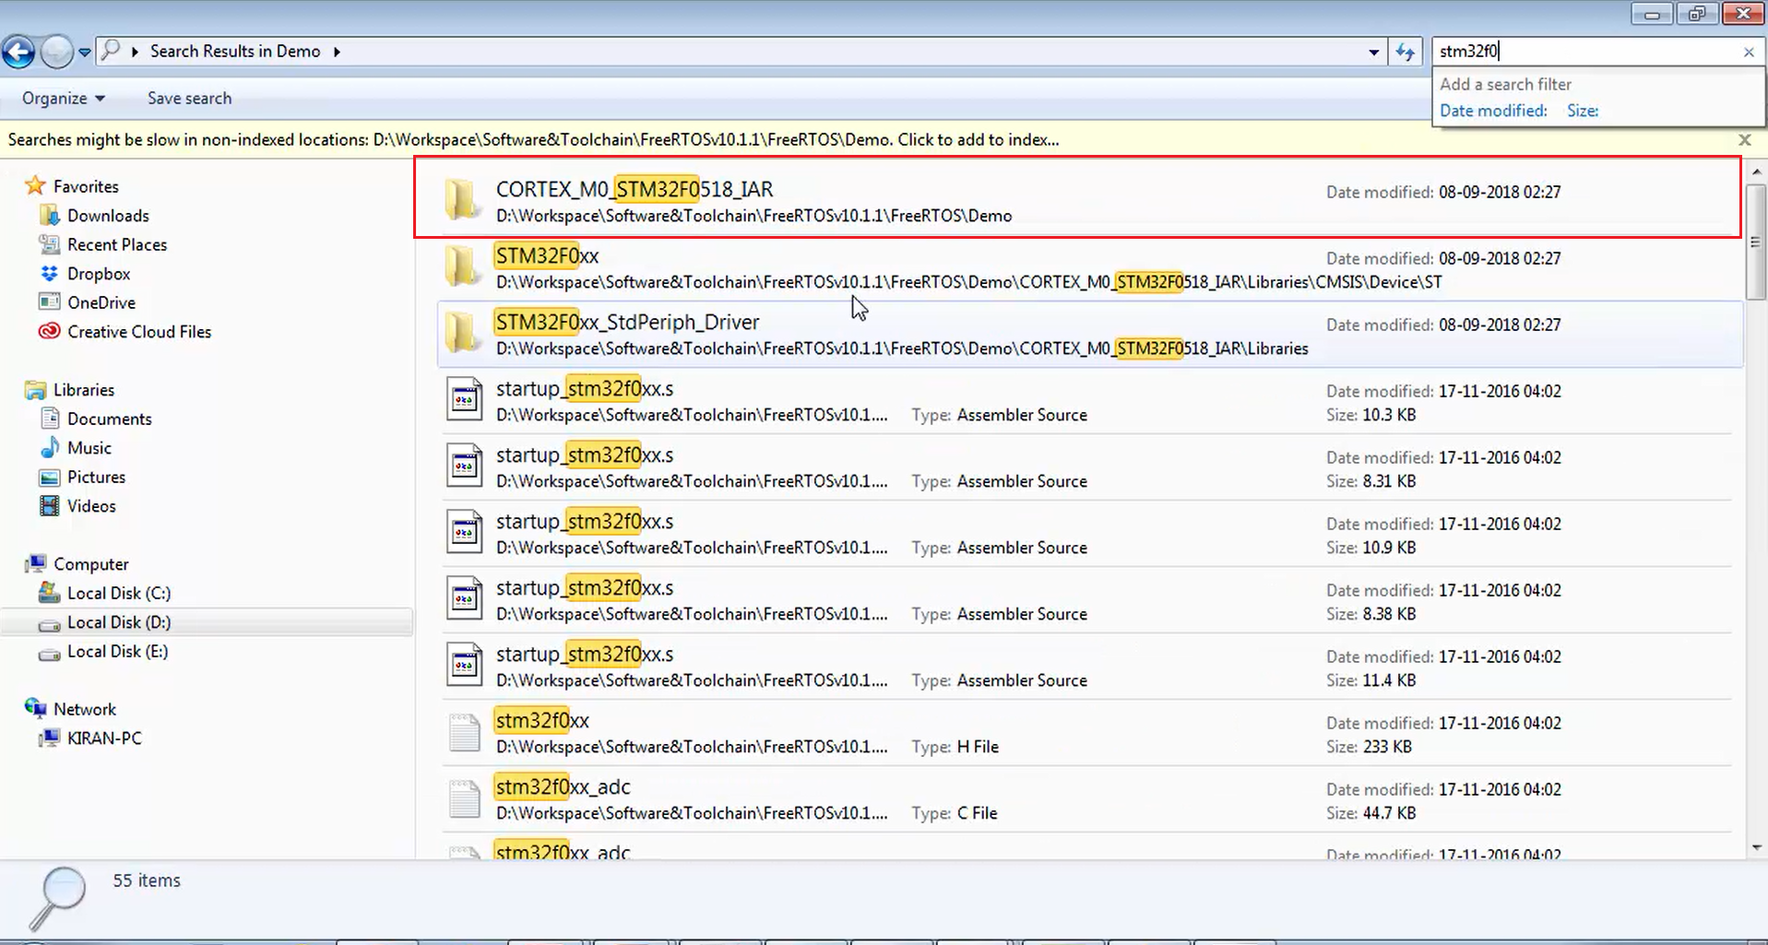Select the STM32F0xx_StdPeriph_Driver folder icon
This screenshot has width=1768, height=945.
point(462,332)
